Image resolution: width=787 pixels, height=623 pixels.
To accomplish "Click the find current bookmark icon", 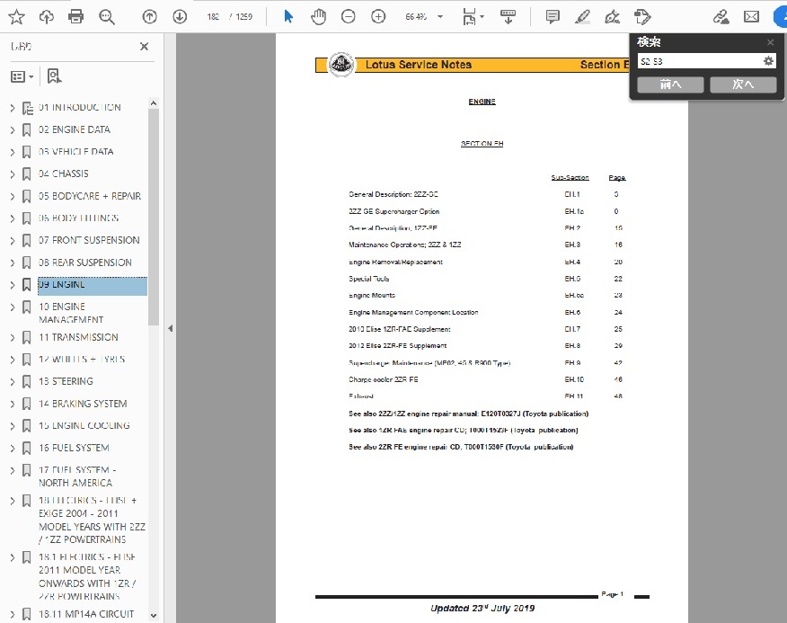I will 54,76.
